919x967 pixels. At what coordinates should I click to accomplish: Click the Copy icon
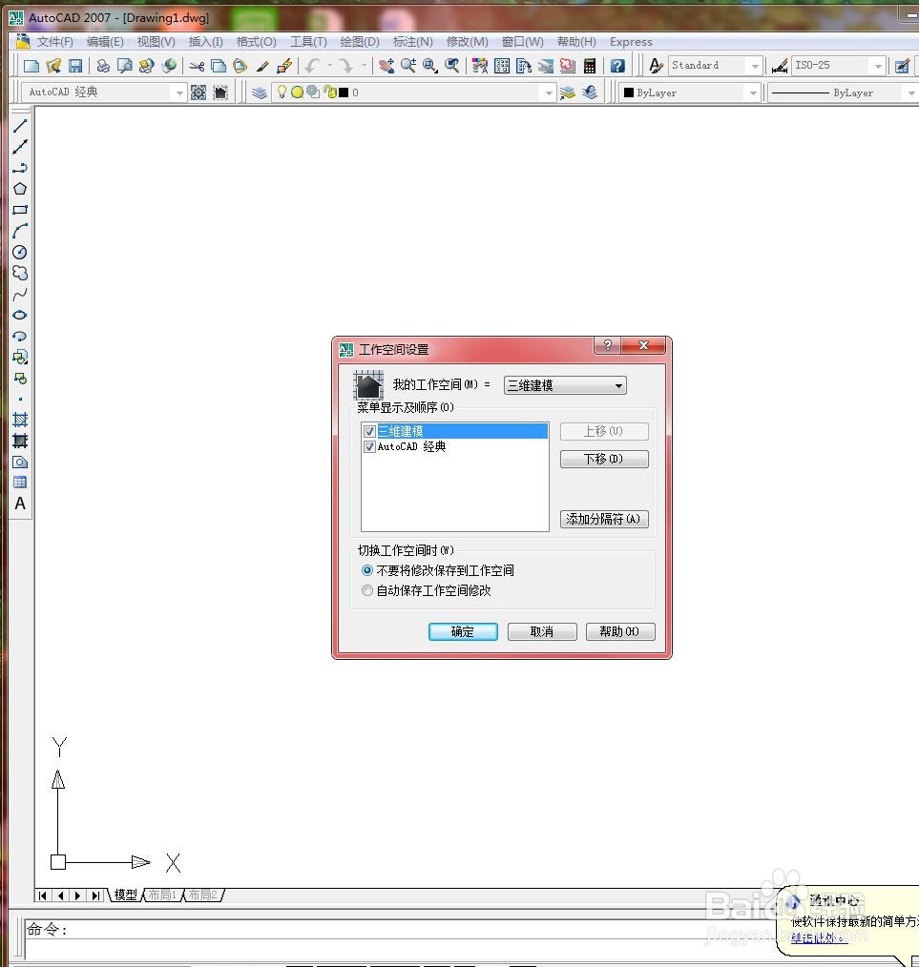coord(219,66)
